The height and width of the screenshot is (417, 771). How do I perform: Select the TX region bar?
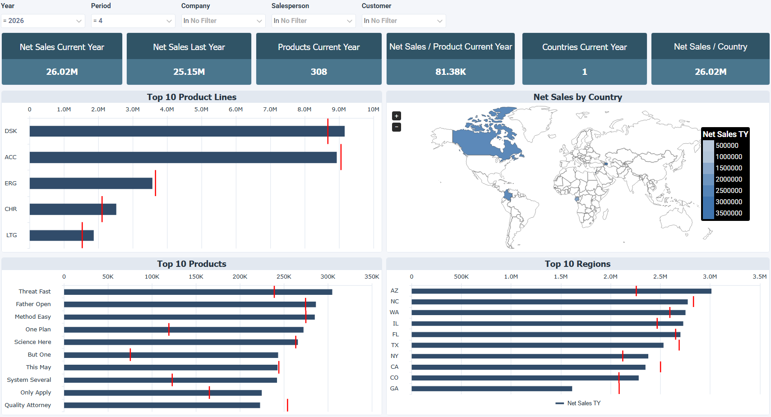pyautogui.click(x=537, y=345)
